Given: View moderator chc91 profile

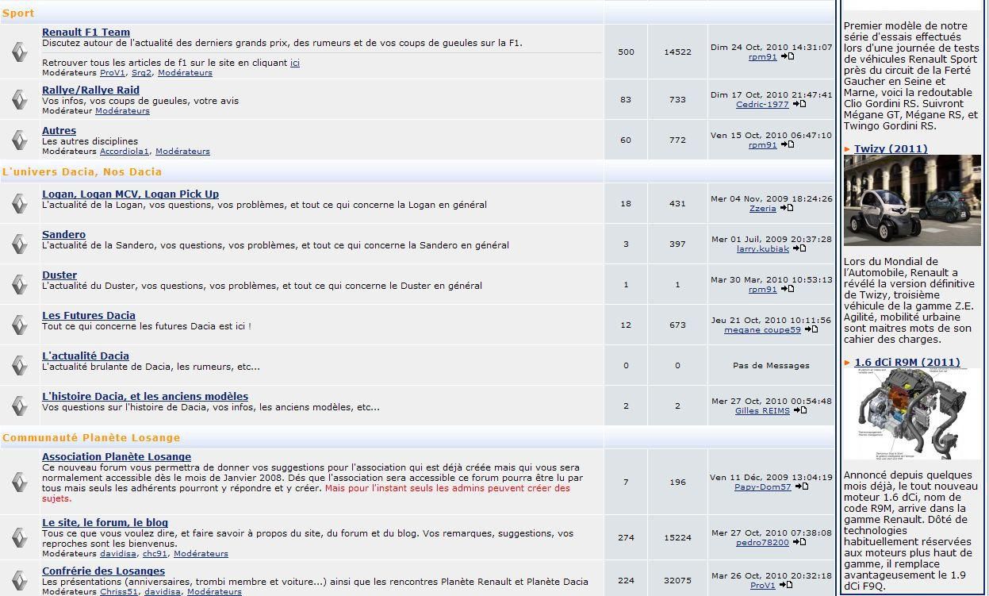Looking at the screenshot, I should click(155, 554).
